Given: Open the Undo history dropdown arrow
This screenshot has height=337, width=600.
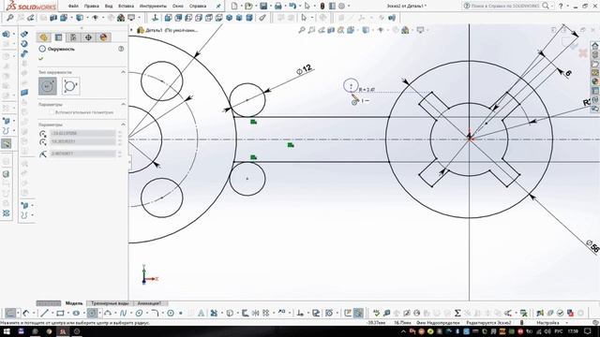Looking at the screenshot, I should click(x=299, y=7).
